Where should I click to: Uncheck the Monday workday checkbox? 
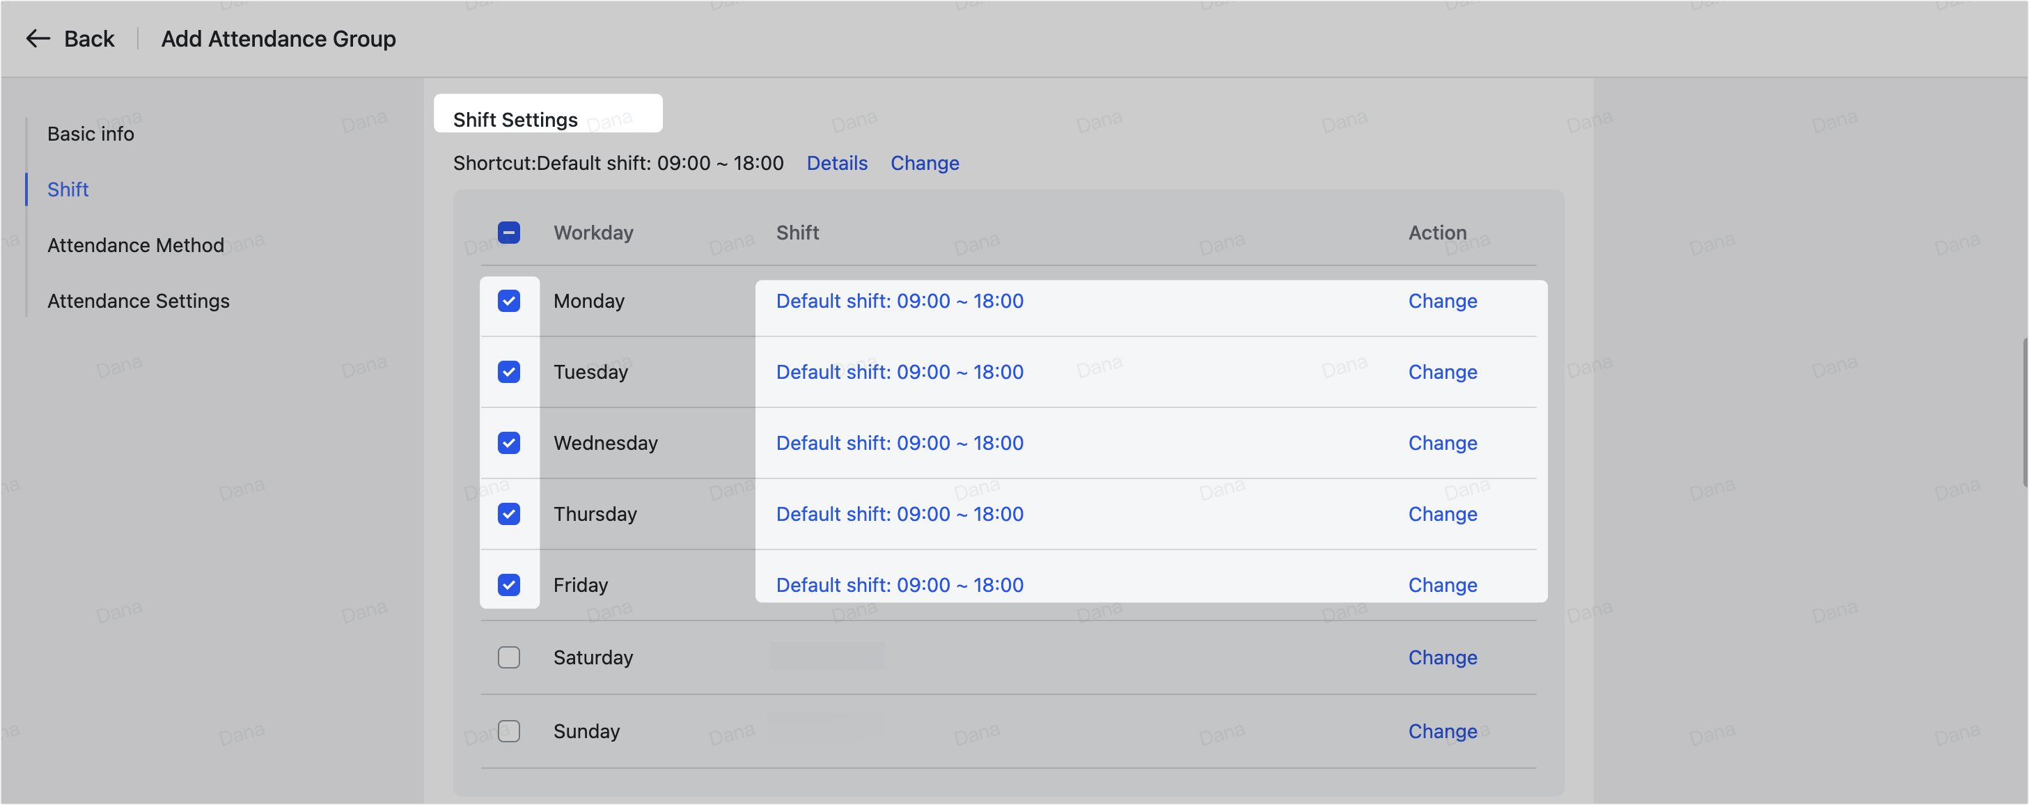509,301
